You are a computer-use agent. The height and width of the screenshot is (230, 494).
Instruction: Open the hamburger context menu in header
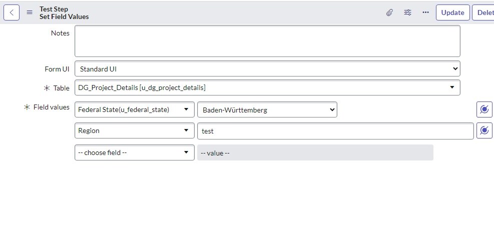pyautogui.click(x=30, y=12)
